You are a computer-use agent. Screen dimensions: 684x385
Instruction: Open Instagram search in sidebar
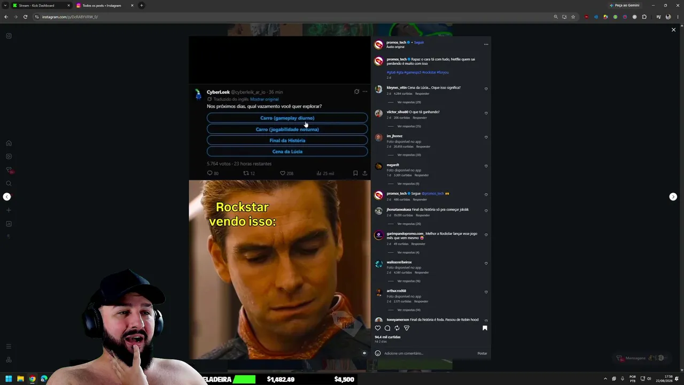(9, 183)
